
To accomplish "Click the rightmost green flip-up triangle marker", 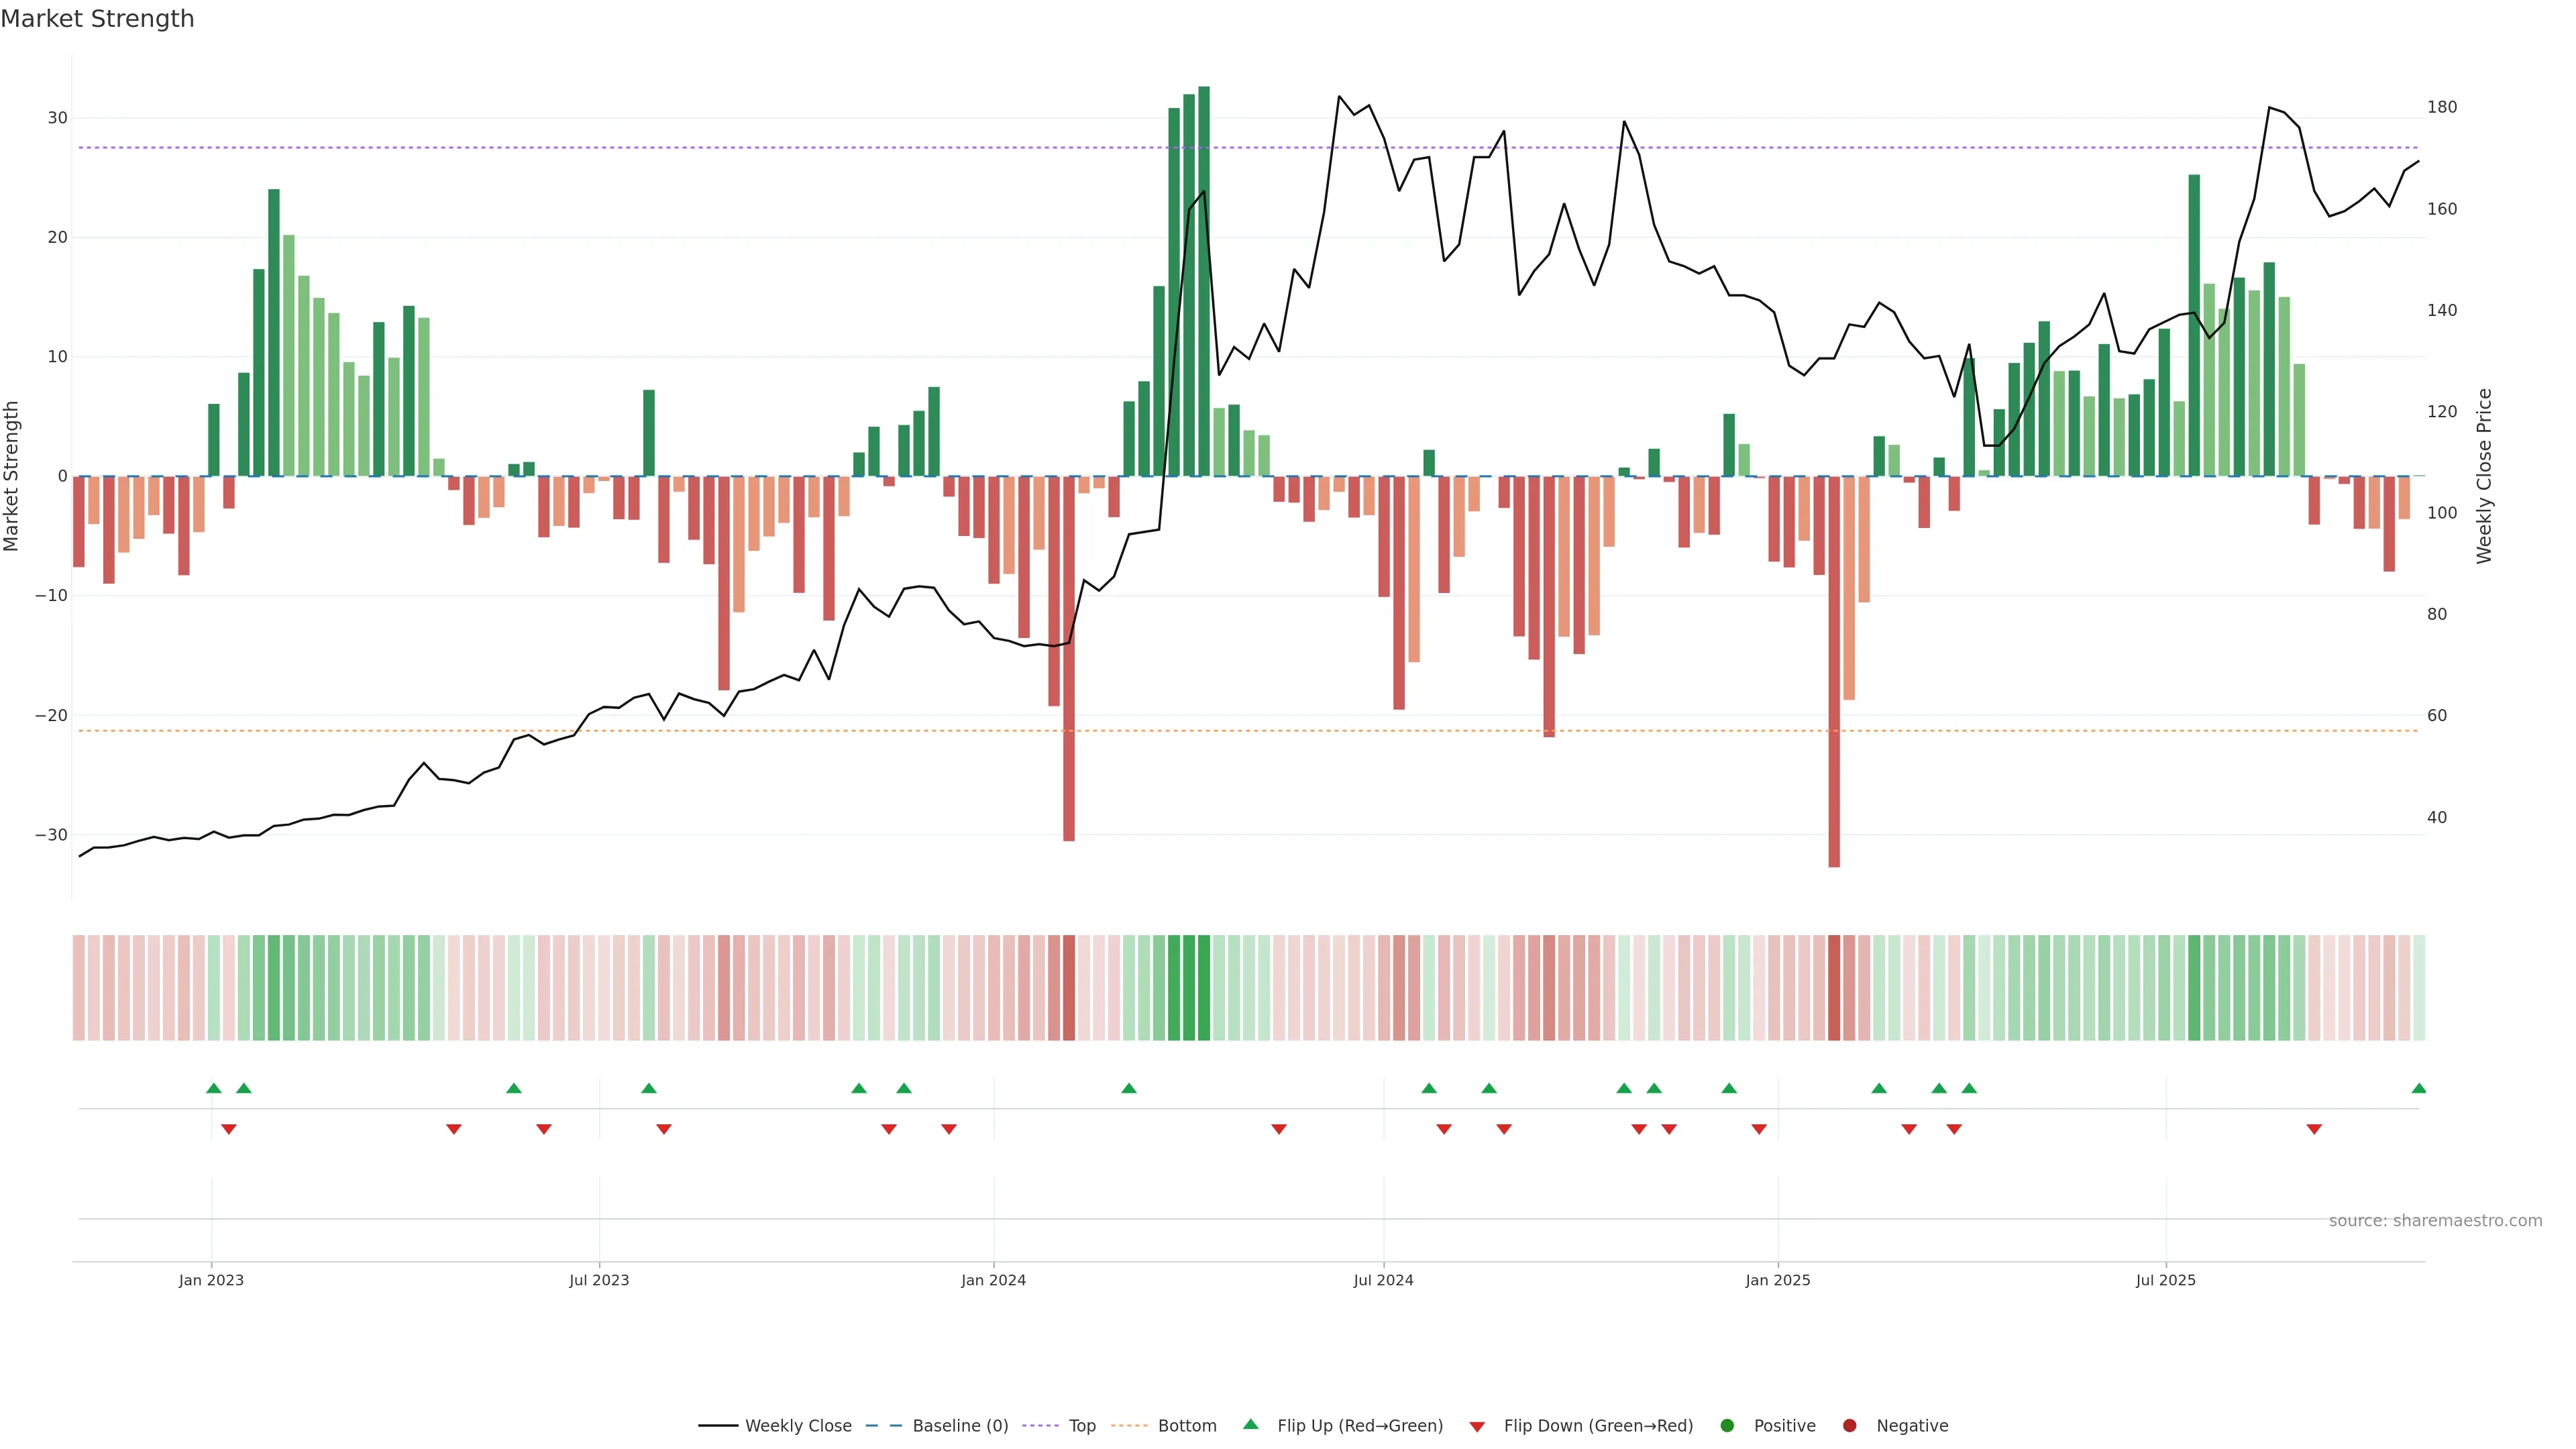I will tap(2418, 1088).
